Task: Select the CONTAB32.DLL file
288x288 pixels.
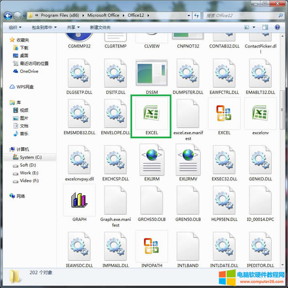Action: [224, 41]
